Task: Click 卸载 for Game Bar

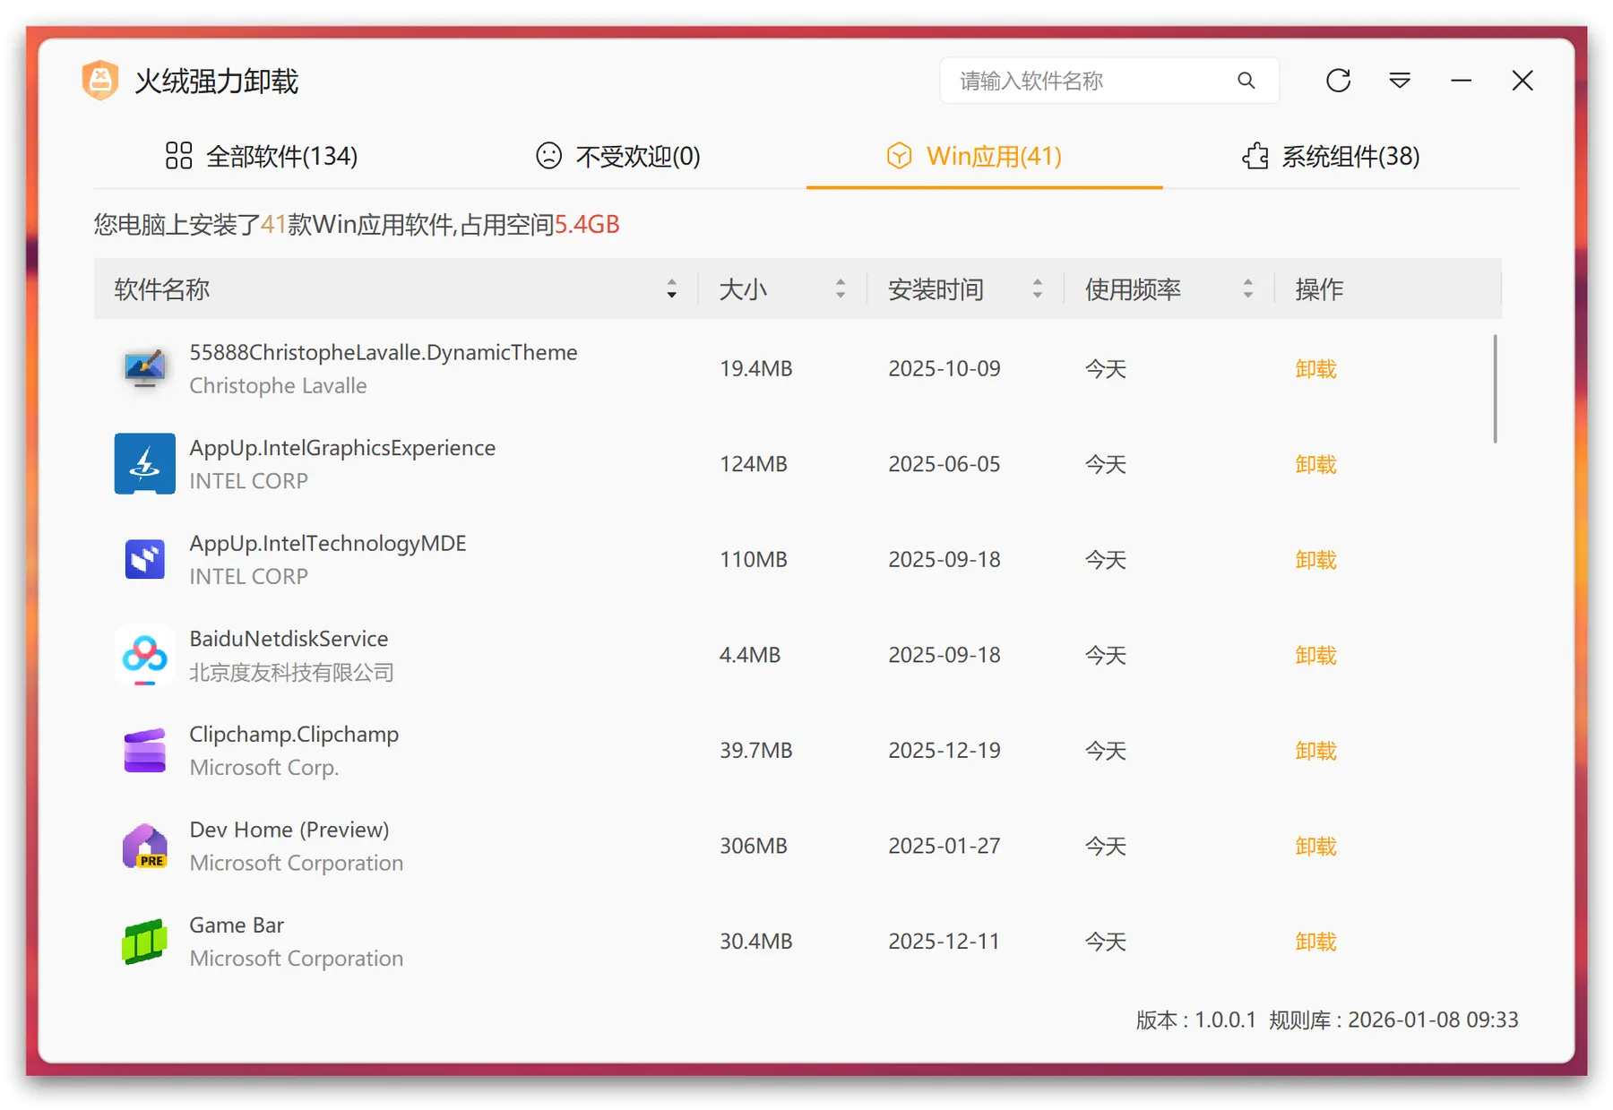Action: click(x=1315, y=942)
